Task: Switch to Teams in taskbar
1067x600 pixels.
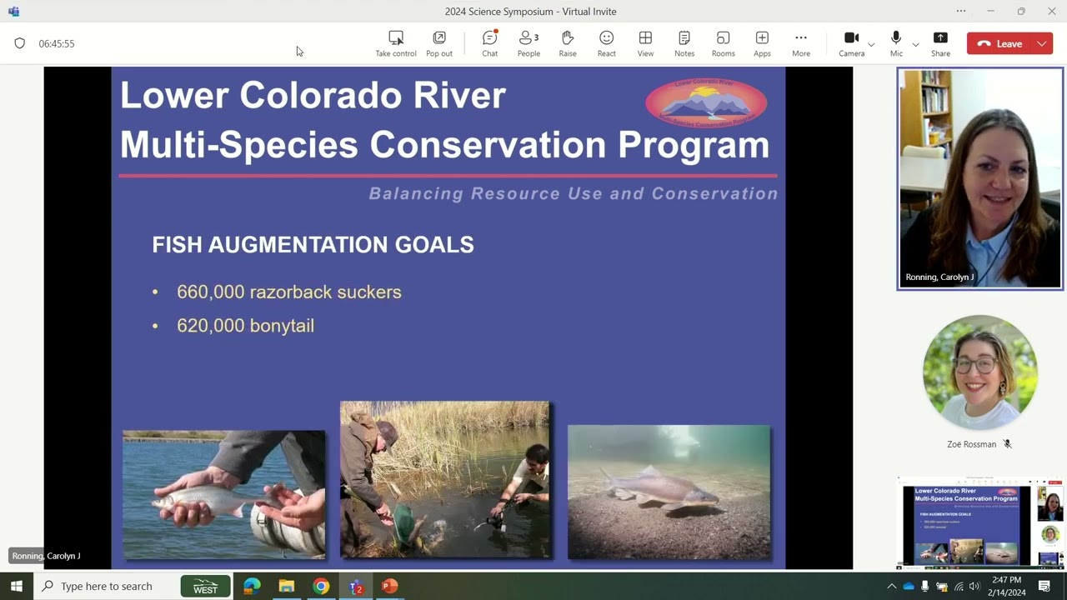Action: [x=356, y=586]
